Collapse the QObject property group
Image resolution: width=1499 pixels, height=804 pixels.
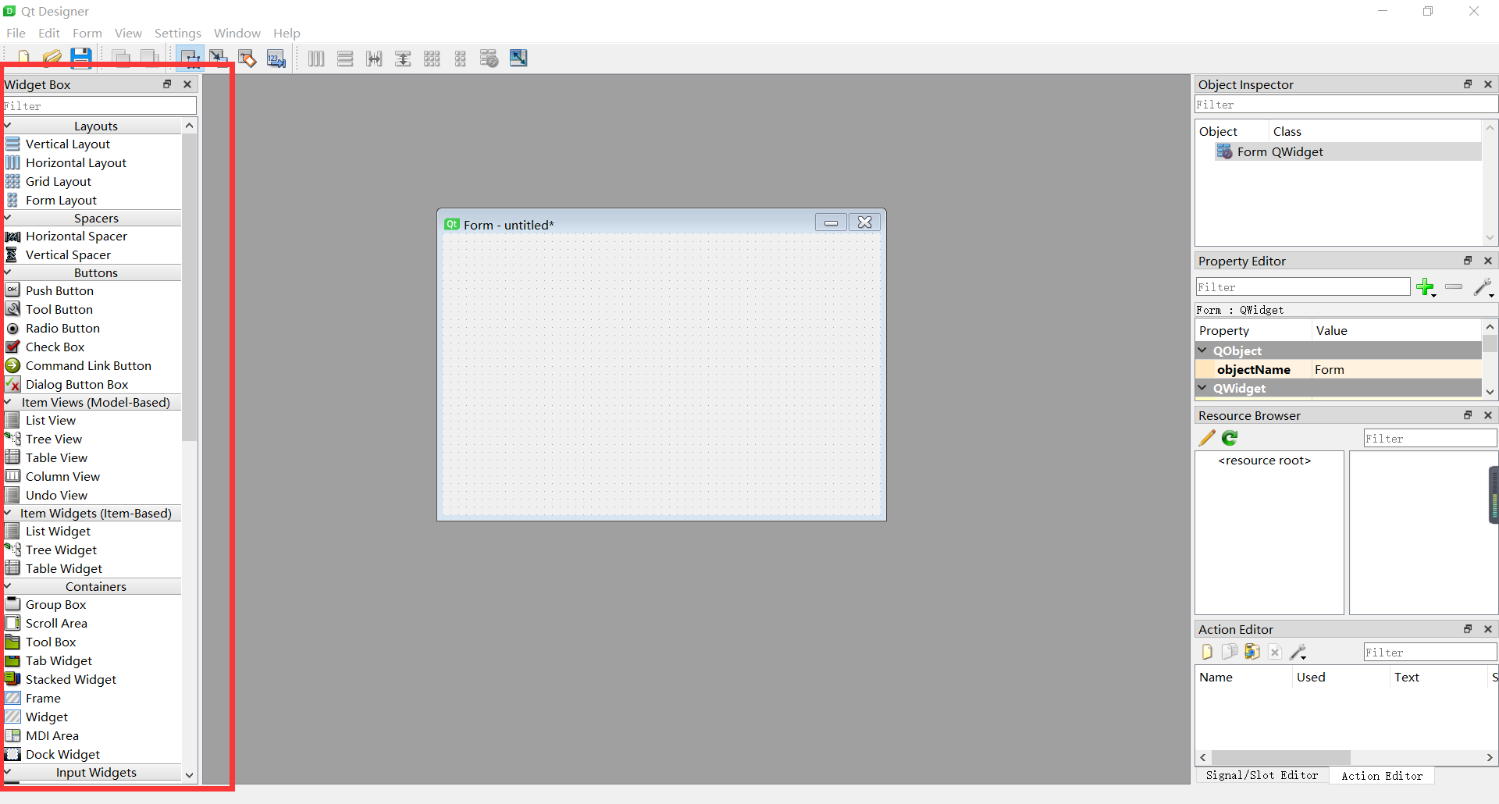pyautogui.click(x=1203, y=350)
